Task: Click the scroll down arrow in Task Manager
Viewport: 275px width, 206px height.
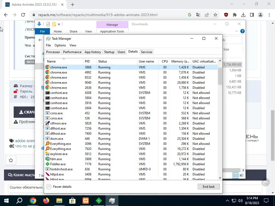Action: point(220,178)
